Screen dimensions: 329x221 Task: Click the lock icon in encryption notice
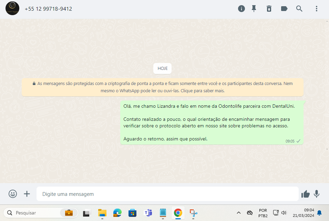tap(34, 83)
